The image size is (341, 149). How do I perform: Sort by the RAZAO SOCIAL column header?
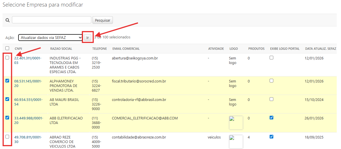click(x=61, y=49)
